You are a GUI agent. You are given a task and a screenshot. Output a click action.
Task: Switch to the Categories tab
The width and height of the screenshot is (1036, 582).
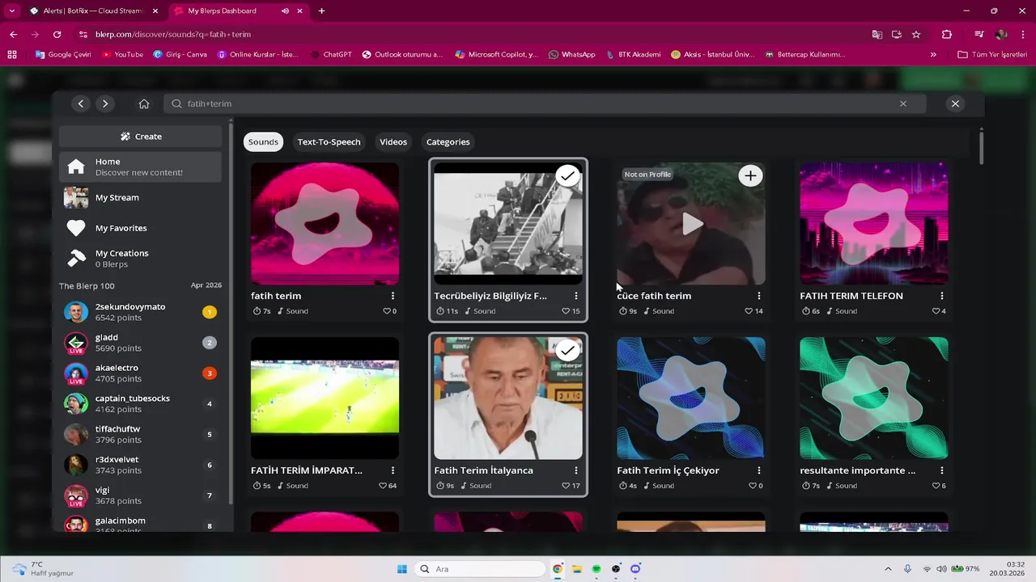[448, 141]
